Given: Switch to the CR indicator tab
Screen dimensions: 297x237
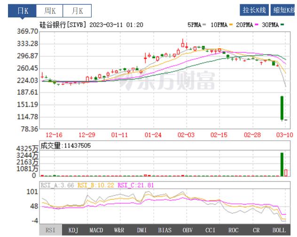Looking at the screenshot, I should 256,230.
